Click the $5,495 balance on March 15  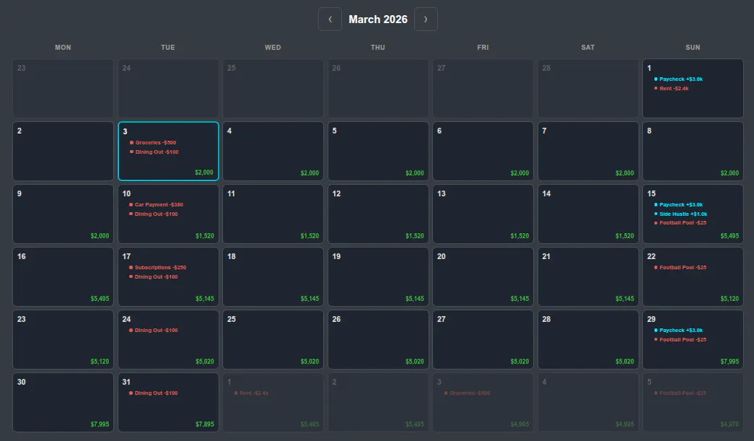click(729, 235)
